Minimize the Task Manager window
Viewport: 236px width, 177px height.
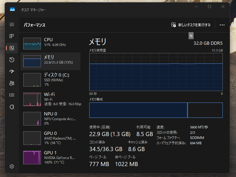(196, 6)
